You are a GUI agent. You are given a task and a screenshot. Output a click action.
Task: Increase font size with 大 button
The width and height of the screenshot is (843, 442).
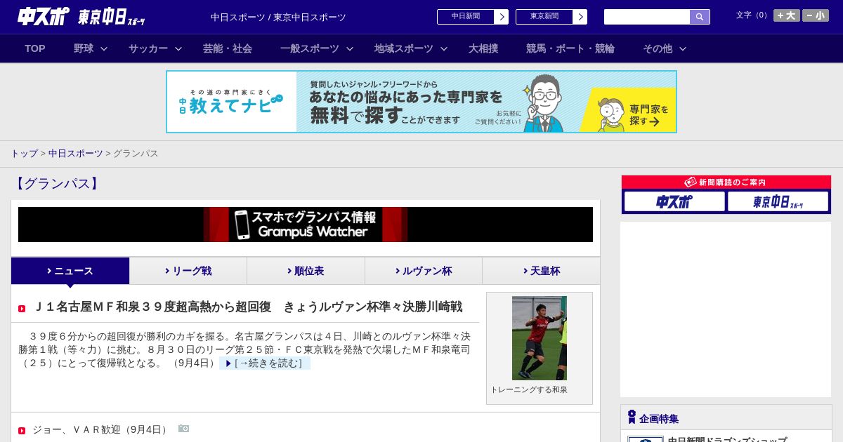[x=787, y=15]
